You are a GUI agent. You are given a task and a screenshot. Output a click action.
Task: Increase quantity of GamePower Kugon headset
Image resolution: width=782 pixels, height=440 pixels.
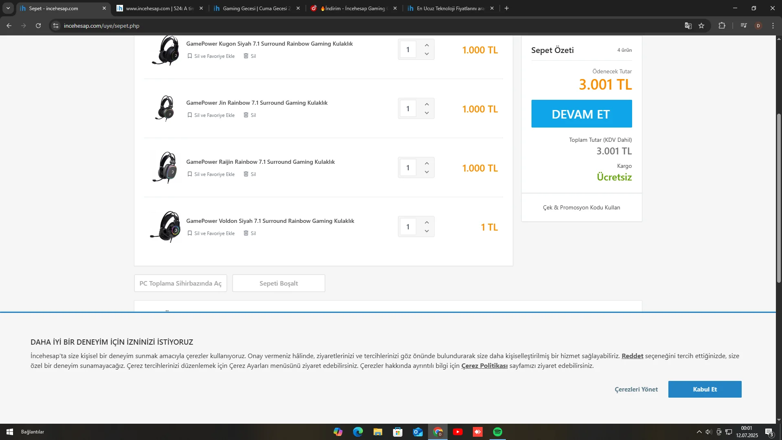[426, 45]
